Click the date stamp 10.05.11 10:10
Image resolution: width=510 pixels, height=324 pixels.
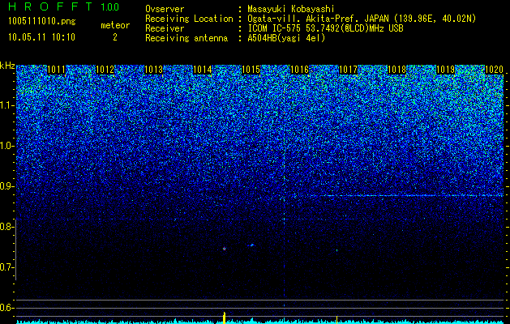[41, 37]
